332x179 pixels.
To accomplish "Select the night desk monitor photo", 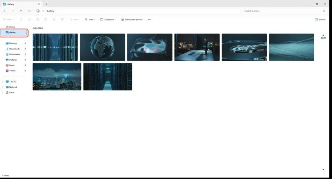I will pyautogui.click(x=197, y=47).
